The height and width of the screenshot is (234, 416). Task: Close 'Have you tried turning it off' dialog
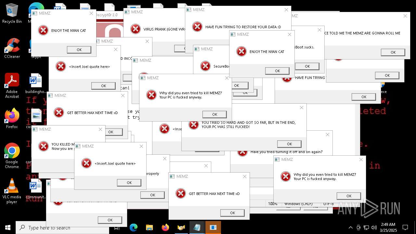[x=328, y=135]
